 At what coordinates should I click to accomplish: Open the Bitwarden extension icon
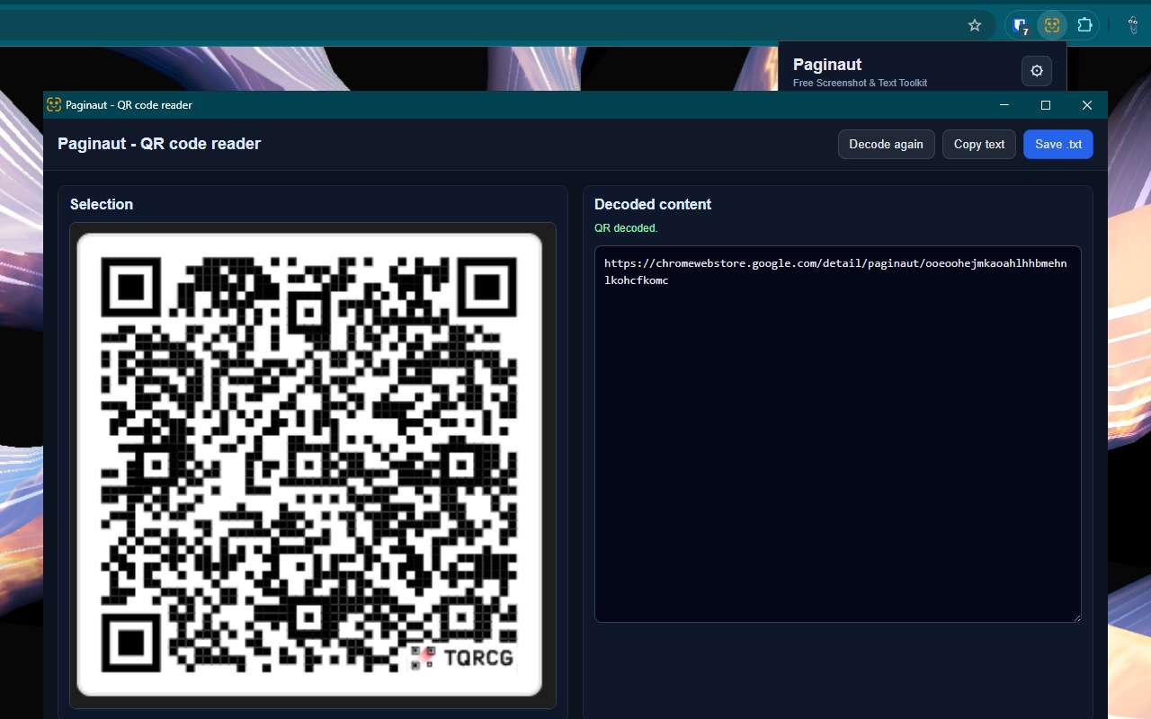point(1021,25)
